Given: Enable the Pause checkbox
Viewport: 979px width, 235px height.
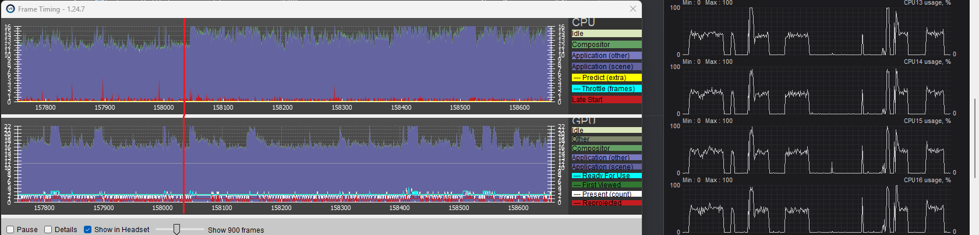Looking at the screenshot, I should click(x=10, y=230).
